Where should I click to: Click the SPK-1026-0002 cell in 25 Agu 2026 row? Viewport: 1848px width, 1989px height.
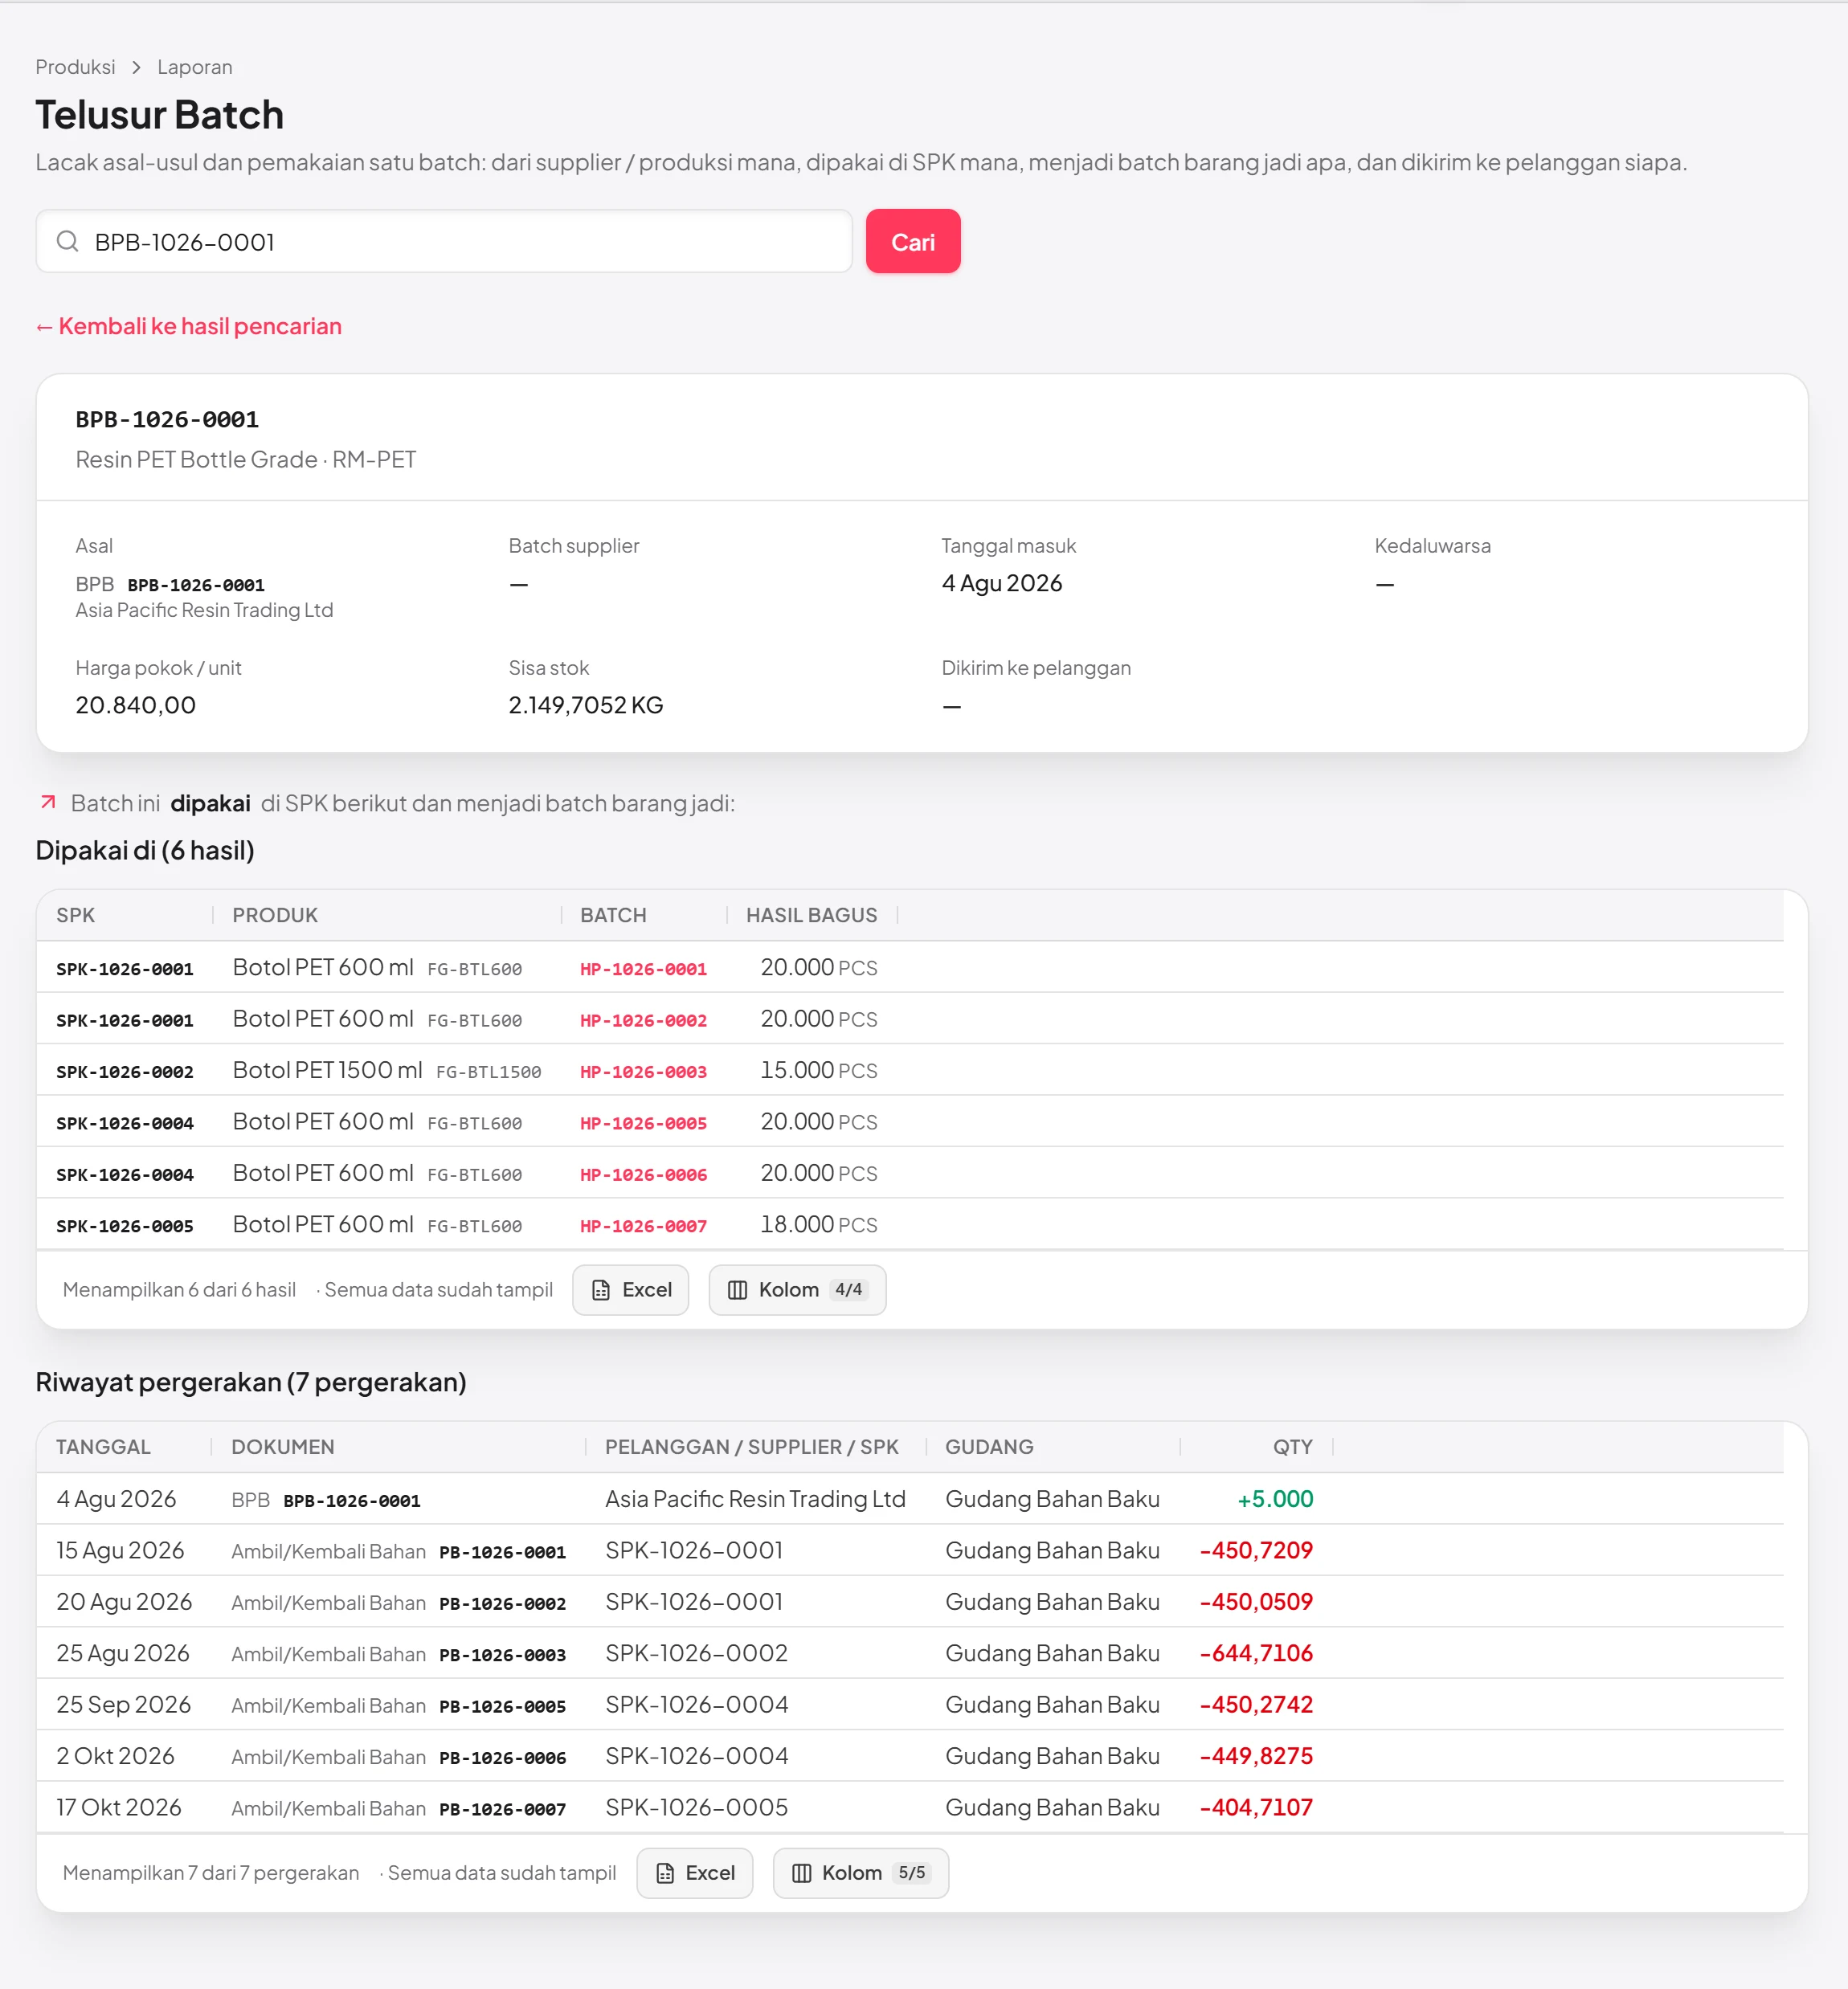click(696, 1653)
